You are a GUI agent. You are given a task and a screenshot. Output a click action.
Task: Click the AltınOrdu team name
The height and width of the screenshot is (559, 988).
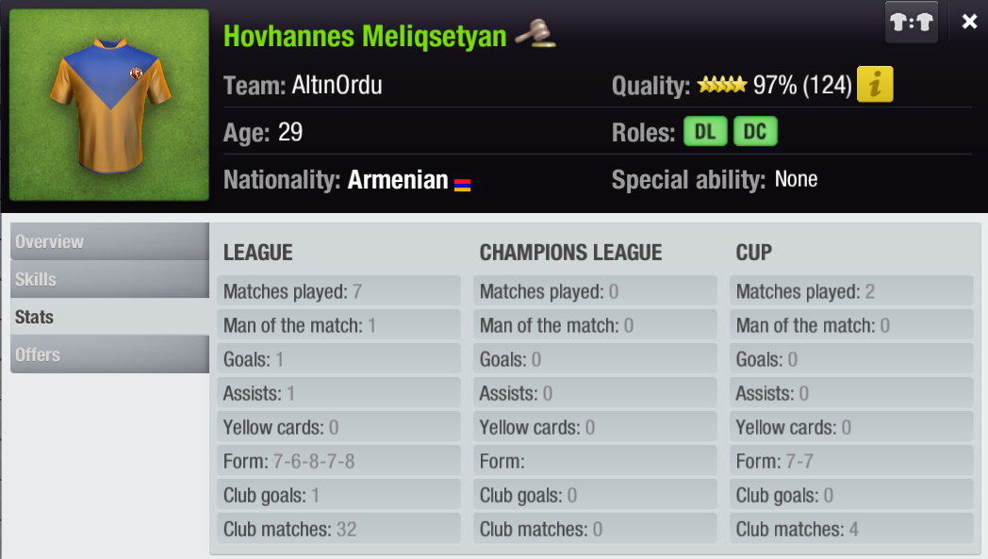(x=336, y=86)
